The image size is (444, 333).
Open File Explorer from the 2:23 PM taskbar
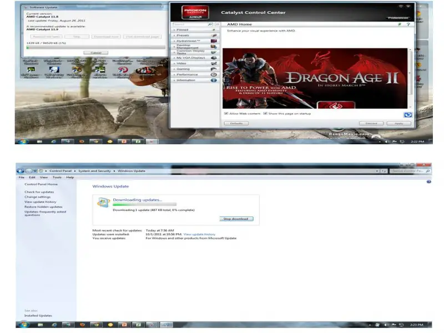tap(40, 325)
